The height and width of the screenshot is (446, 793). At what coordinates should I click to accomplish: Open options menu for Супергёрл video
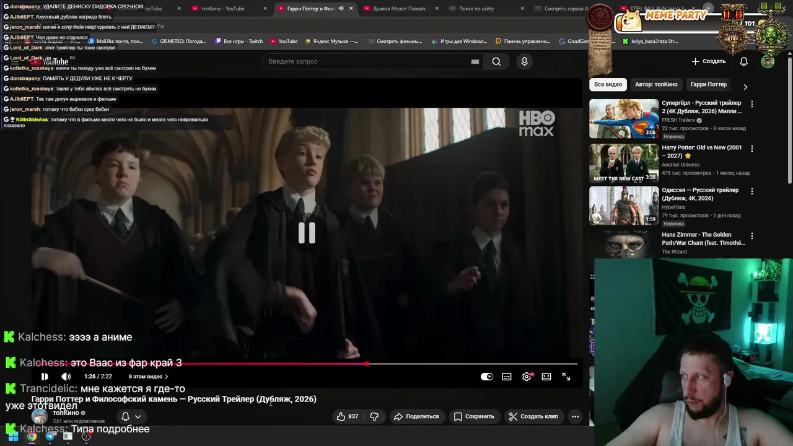751,104
